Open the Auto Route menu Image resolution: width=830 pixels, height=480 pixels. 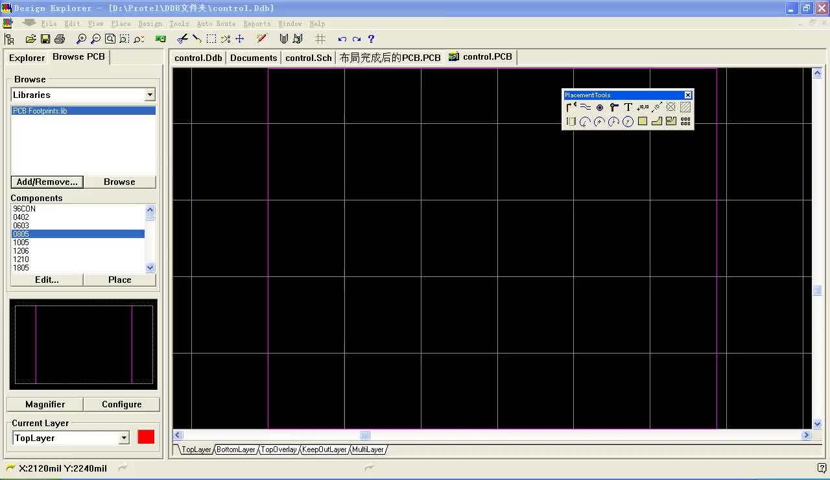click(216, 23)
